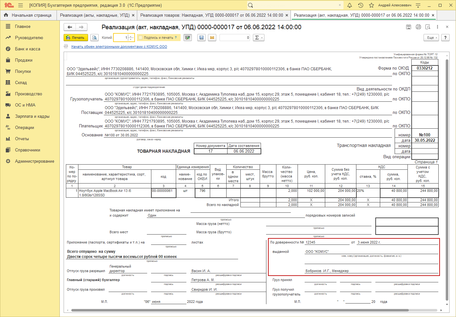Open the link to start e-document exchange with КОМУС
This screenshot has height=317, width=456.
(x=119, y=47)
